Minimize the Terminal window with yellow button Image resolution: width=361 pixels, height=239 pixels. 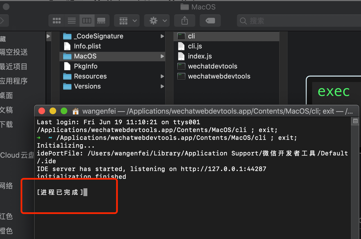tap(53, 111)
